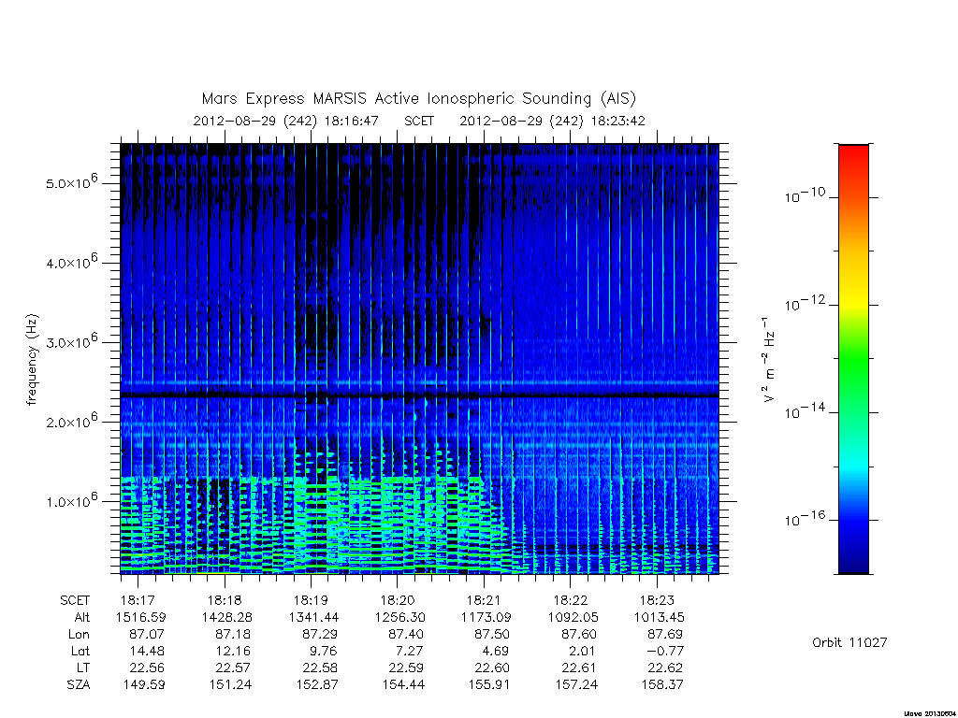
Task: Click the "frequency (Hz)" axis label
Action: (x=32, y=359)
